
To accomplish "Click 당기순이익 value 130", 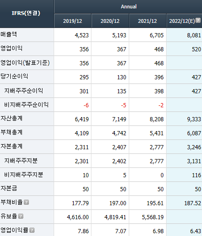I will (122, 77).
